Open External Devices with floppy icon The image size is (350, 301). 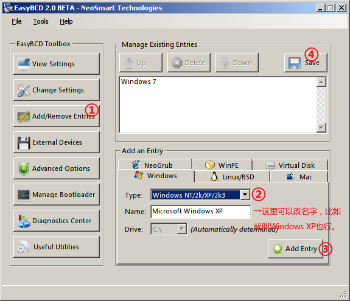57,142
